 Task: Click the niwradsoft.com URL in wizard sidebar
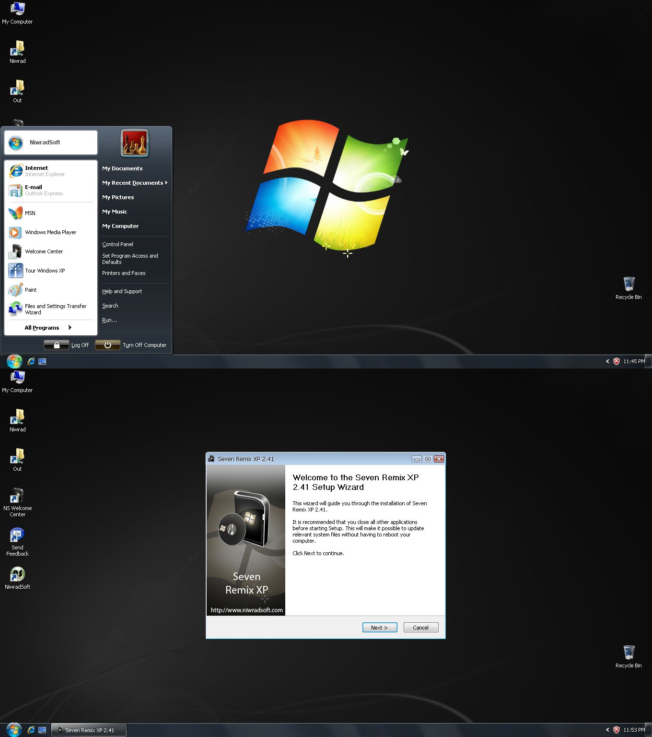pos(246,610)
